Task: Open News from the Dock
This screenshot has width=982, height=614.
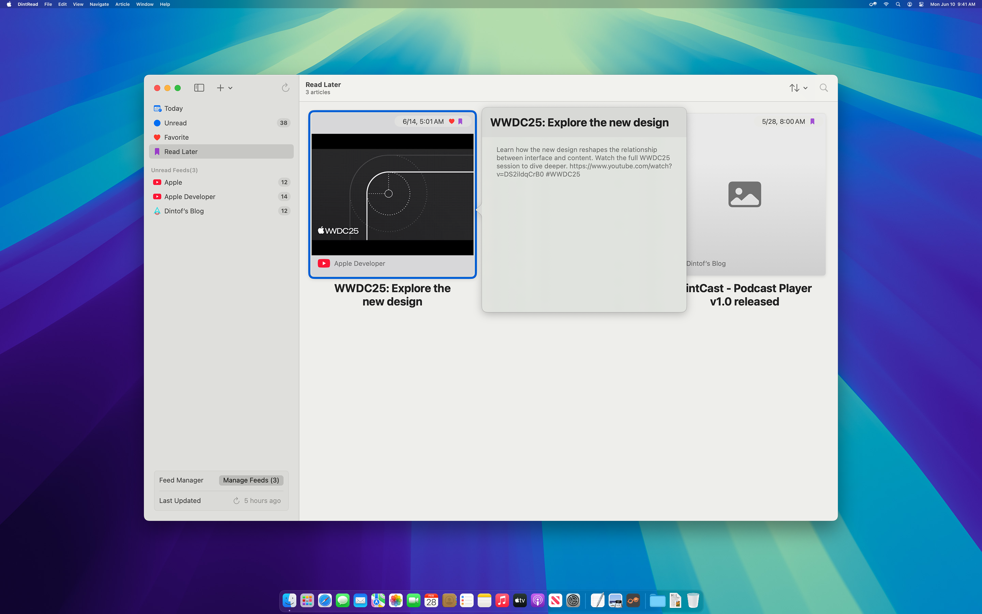Action: tap(555, 600)
